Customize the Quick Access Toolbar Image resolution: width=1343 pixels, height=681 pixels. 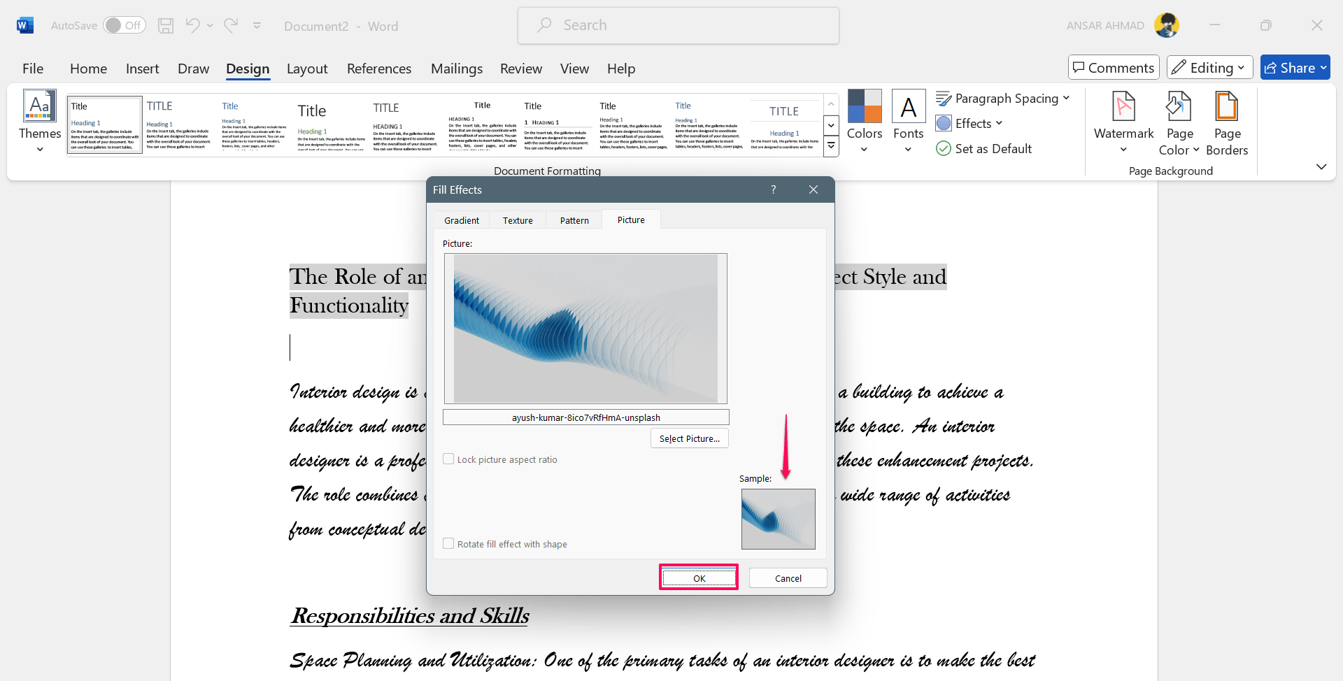tap(257, 26)
